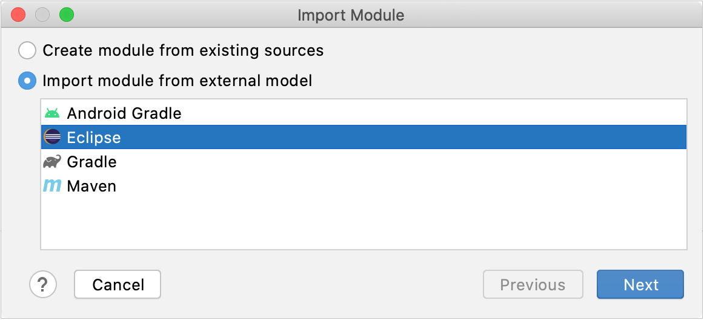Click the Eclipse logo icon
704x320 pixels.
click(52, 136)
